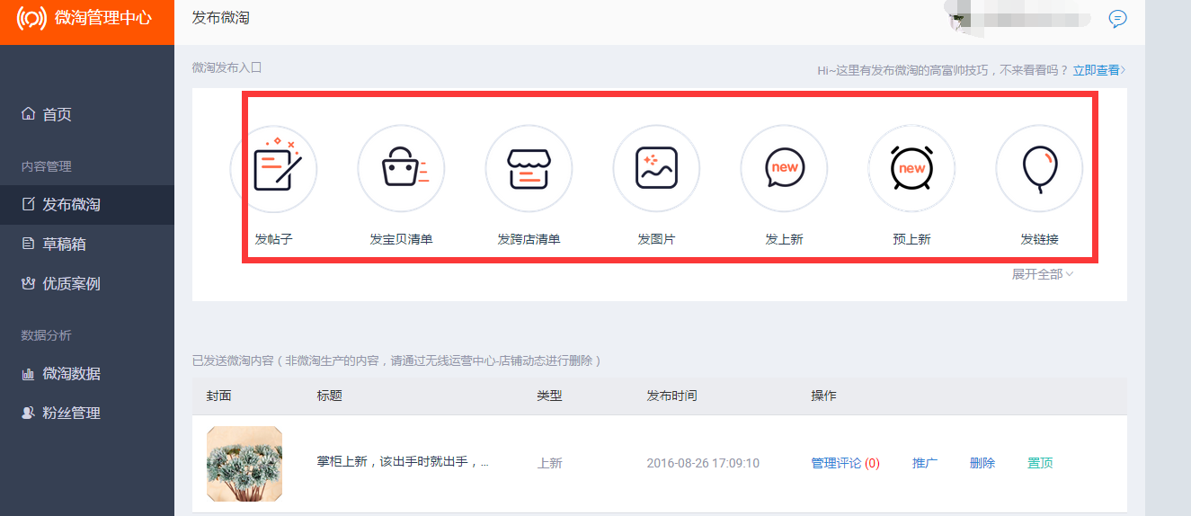Screen dimensions: 1191x516
Task: Expand all entries with 展开全部
Action: tap(1042, 274)
